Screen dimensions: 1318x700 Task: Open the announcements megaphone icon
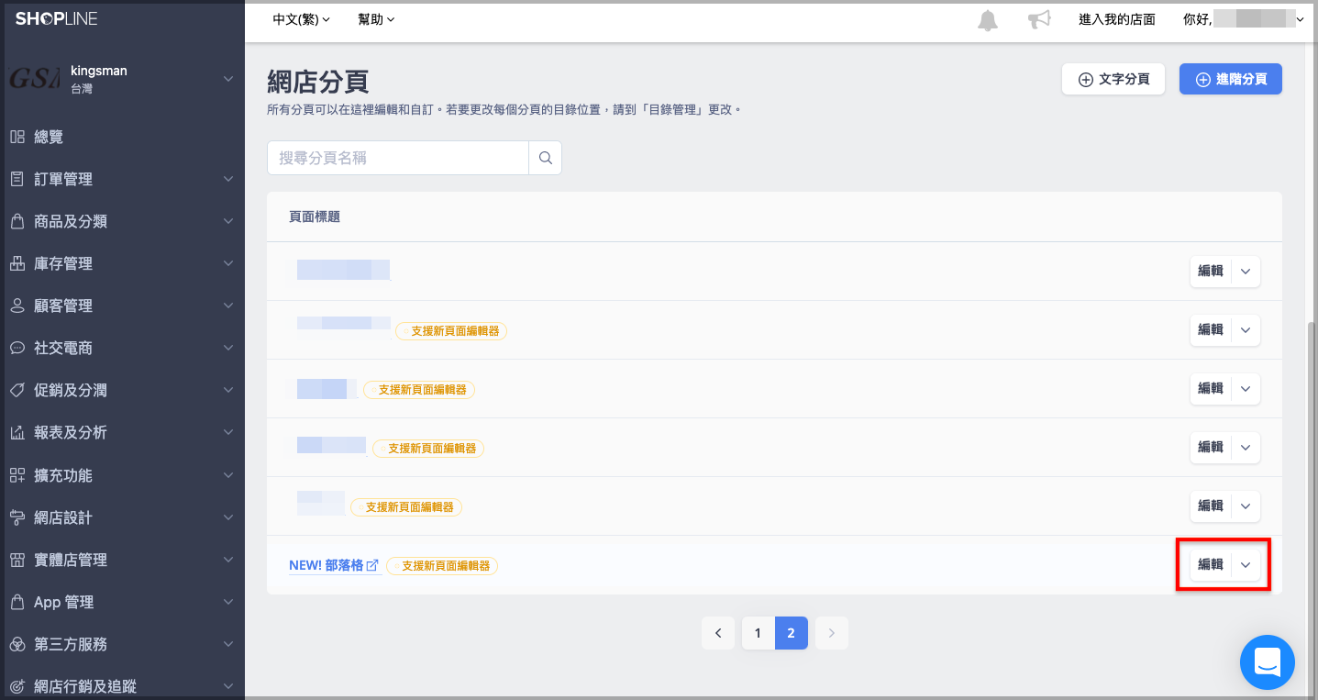[x=1039, y=19]
